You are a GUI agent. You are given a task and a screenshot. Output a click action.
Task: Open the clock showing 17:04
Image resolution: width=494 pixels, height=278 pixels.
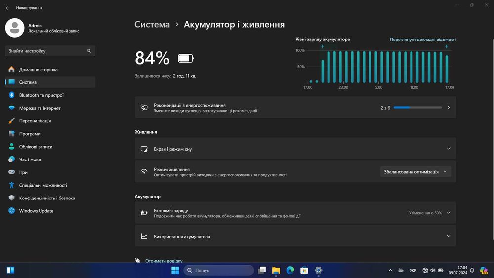point(458,270)
